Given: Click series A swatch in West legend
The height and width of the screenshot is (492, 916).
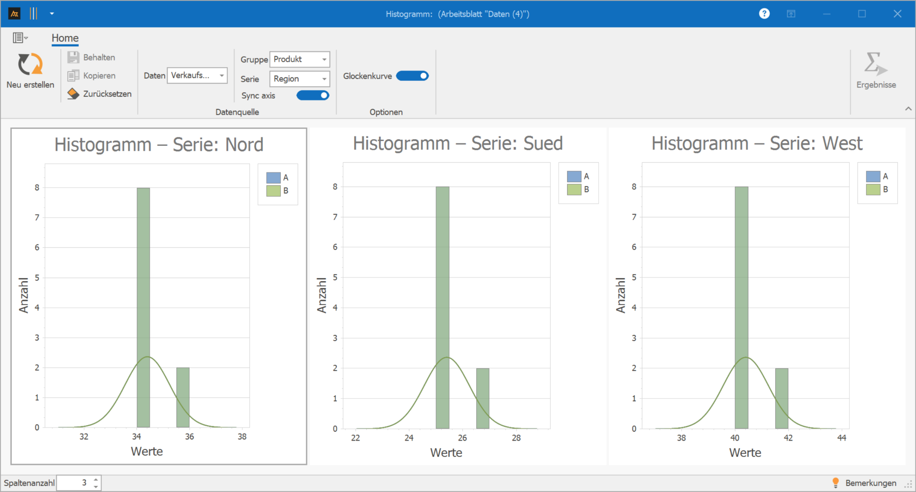Looking at the screenshot, I should coord(873,177).
